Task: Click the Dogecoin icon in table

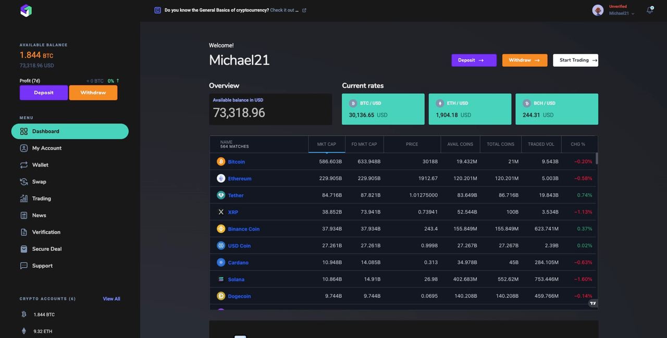Action: pos(221,296)
